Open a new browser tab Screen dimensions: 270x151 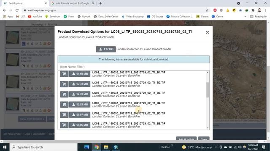[100, 3]
